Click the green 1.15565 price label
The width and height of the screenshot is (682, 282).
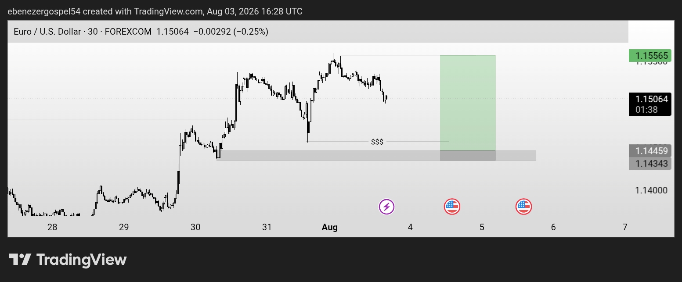point(650,56)
